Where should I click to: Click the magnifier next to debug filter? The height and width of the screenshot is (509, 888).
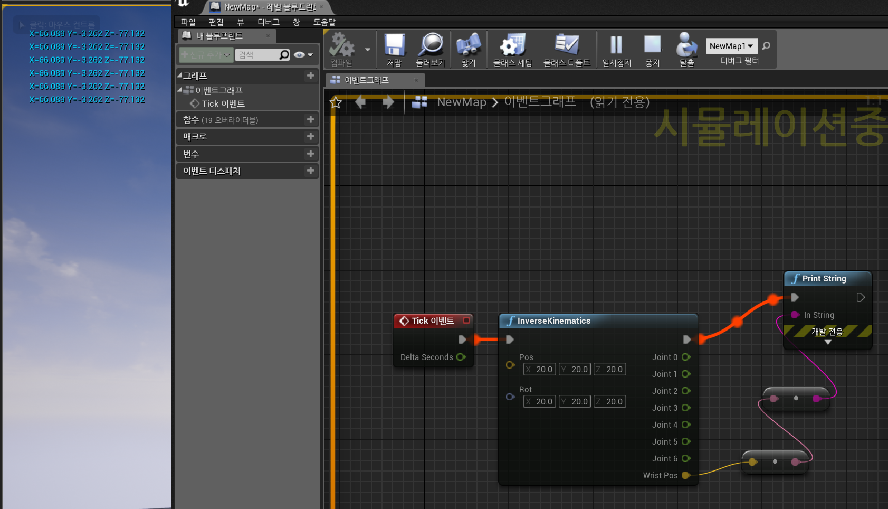[x=767, y=46]
